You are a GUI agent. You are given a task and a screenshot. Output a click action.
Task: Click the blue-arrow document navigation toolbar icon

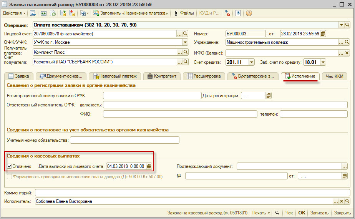(83, 13)
